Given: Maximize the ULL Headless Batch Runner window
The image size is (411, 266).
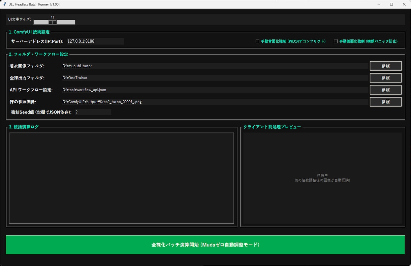Looking at the screenshot, I should pyautogui.click(x=391, y=4).
